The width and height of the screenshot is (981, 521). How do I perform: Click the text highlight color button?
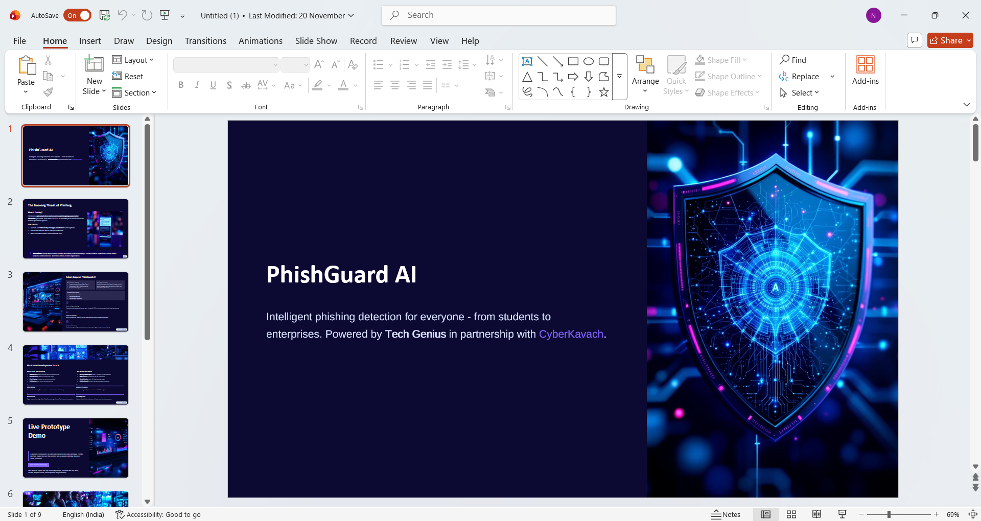coord(317,85)
